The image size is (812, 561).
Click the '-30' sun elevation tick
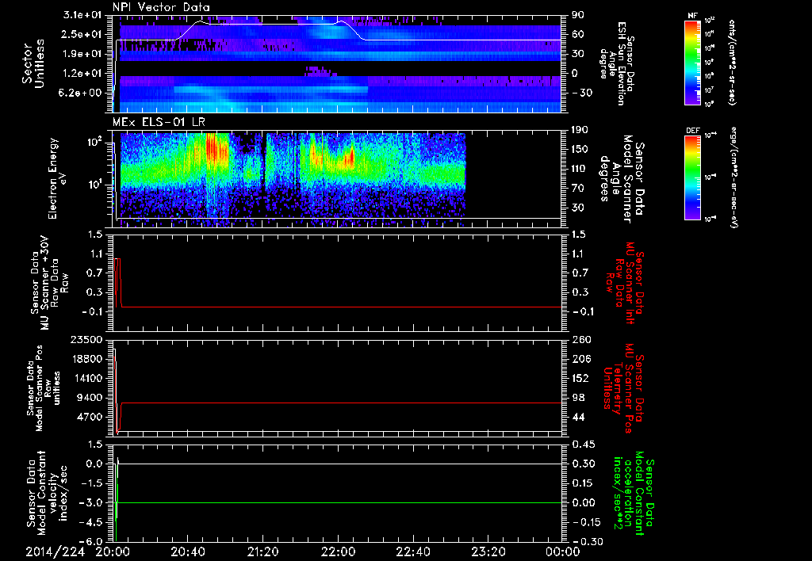(581, 93)
